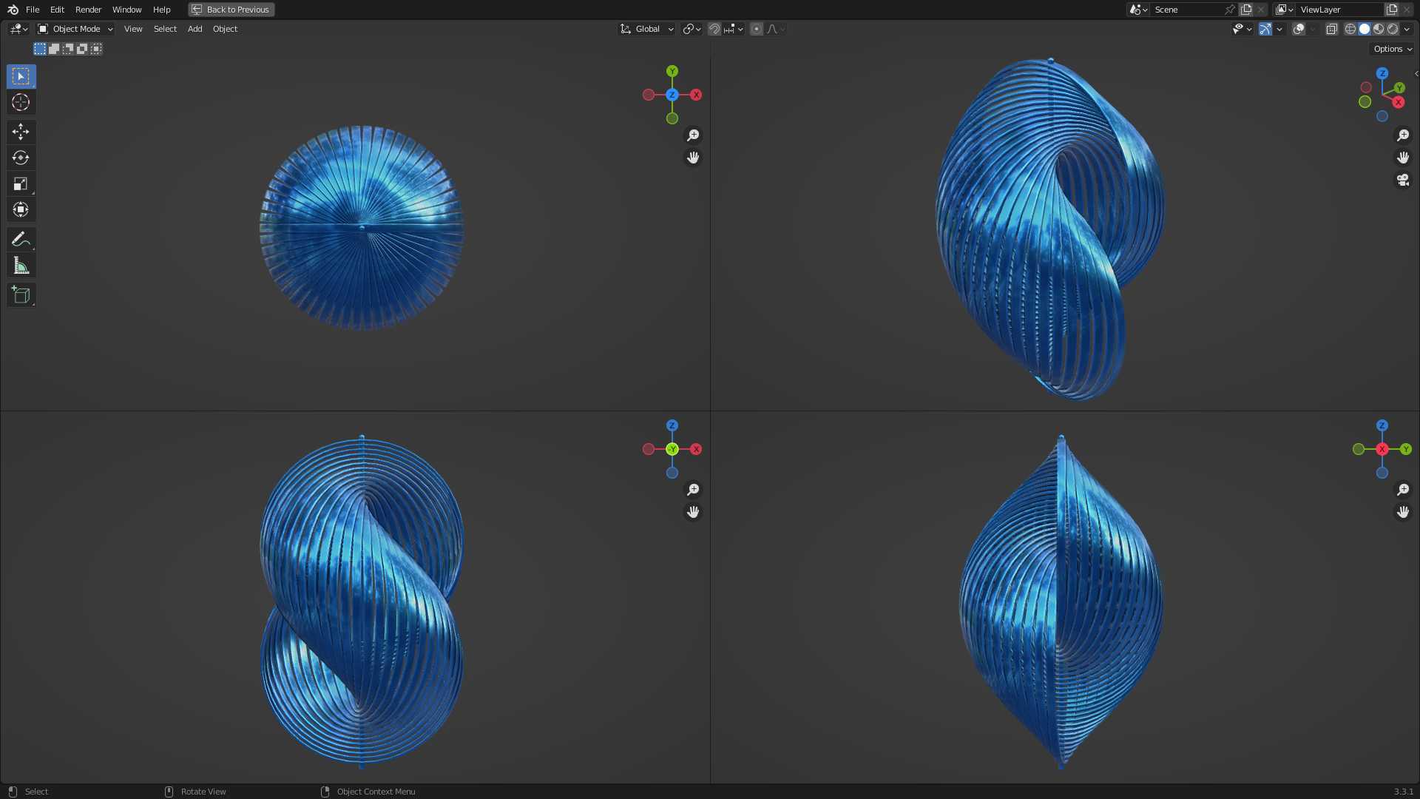Click the ViewLayer name field
Viewport: 1420px width, 799px height.
click(1339, 10)
